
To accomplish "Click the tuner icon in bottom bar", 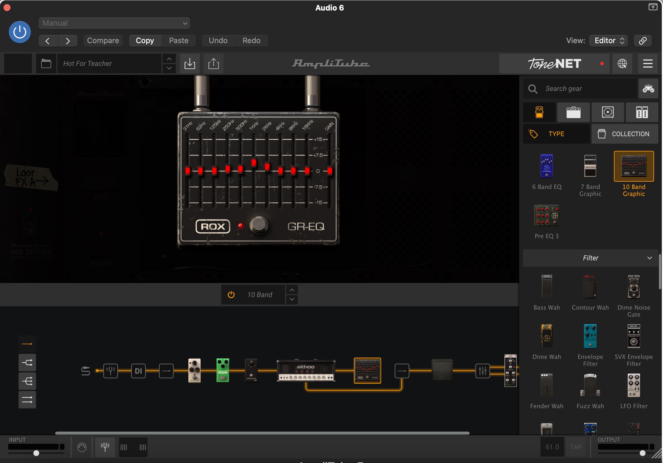I will tap(105, 447).
